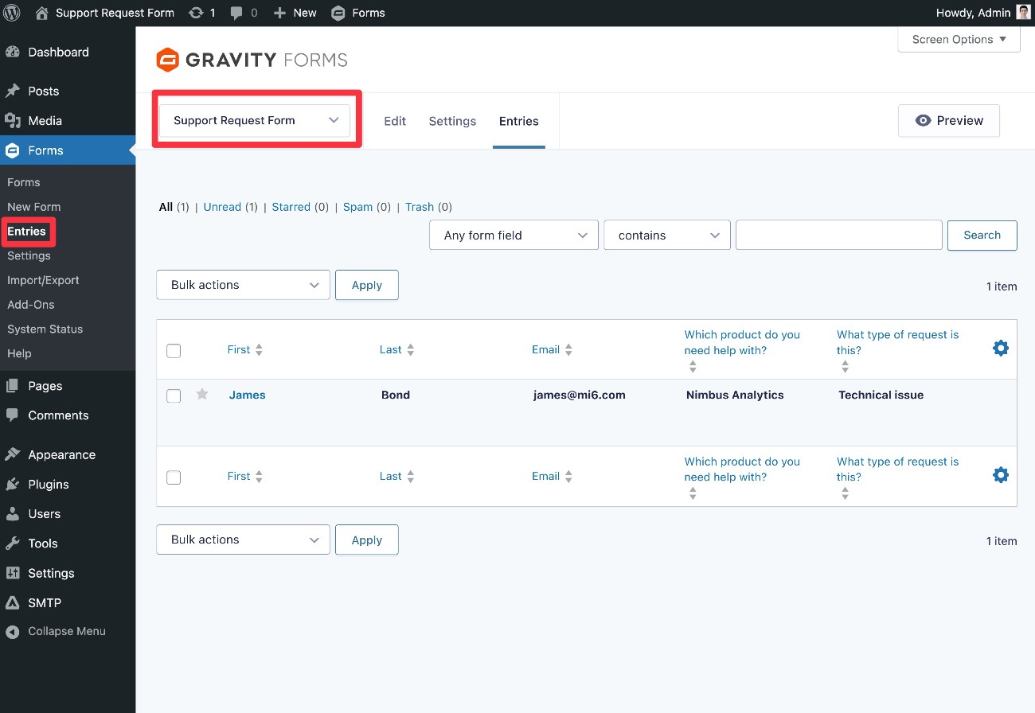Open comments via the speech bubble icon
This screenshot has width=1035, height=713.
point(236,12)
